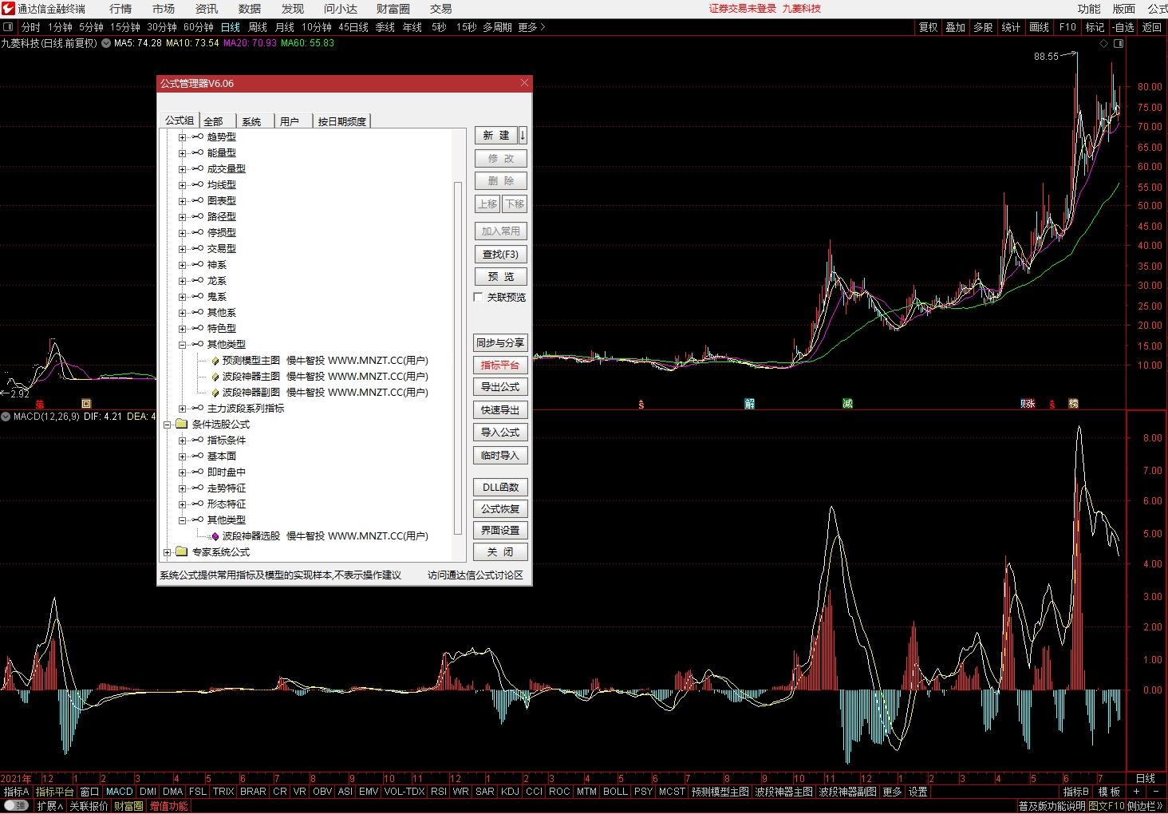Viewport: 1168px width, 814px height.
Task: Click the 趋势型 group node icon
Action: point(197,136)
